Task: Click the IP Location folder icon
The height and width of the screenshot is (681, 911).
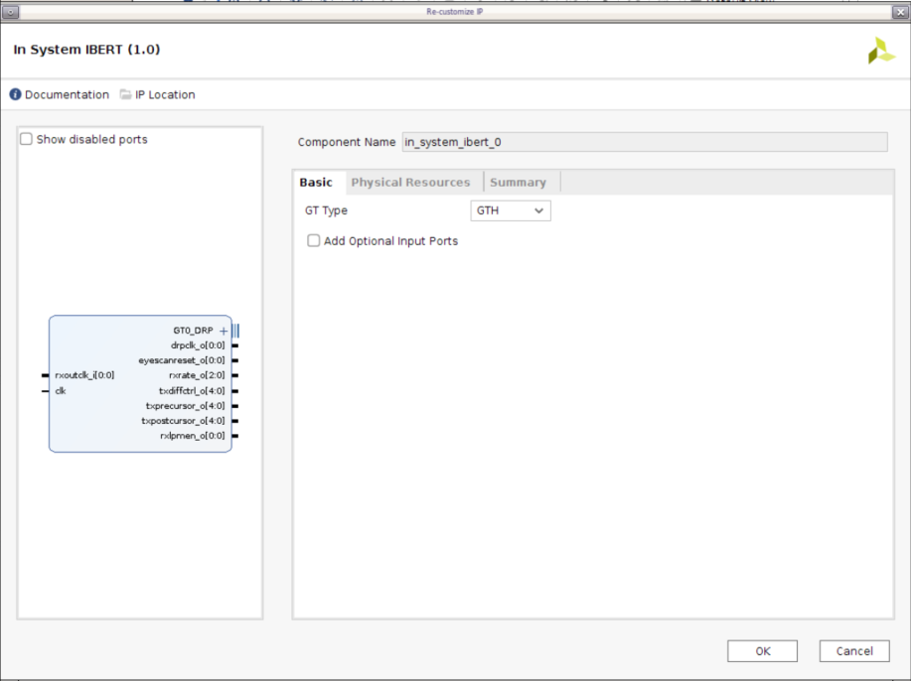Action: 125,94
